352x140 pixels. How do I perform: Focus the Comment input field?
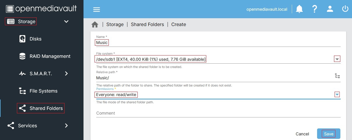(x=218, y=113)
